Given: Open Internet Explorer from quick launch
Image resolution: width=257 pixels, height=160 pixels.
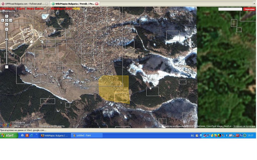Looking at the screenshot, I should click(32, 135).
